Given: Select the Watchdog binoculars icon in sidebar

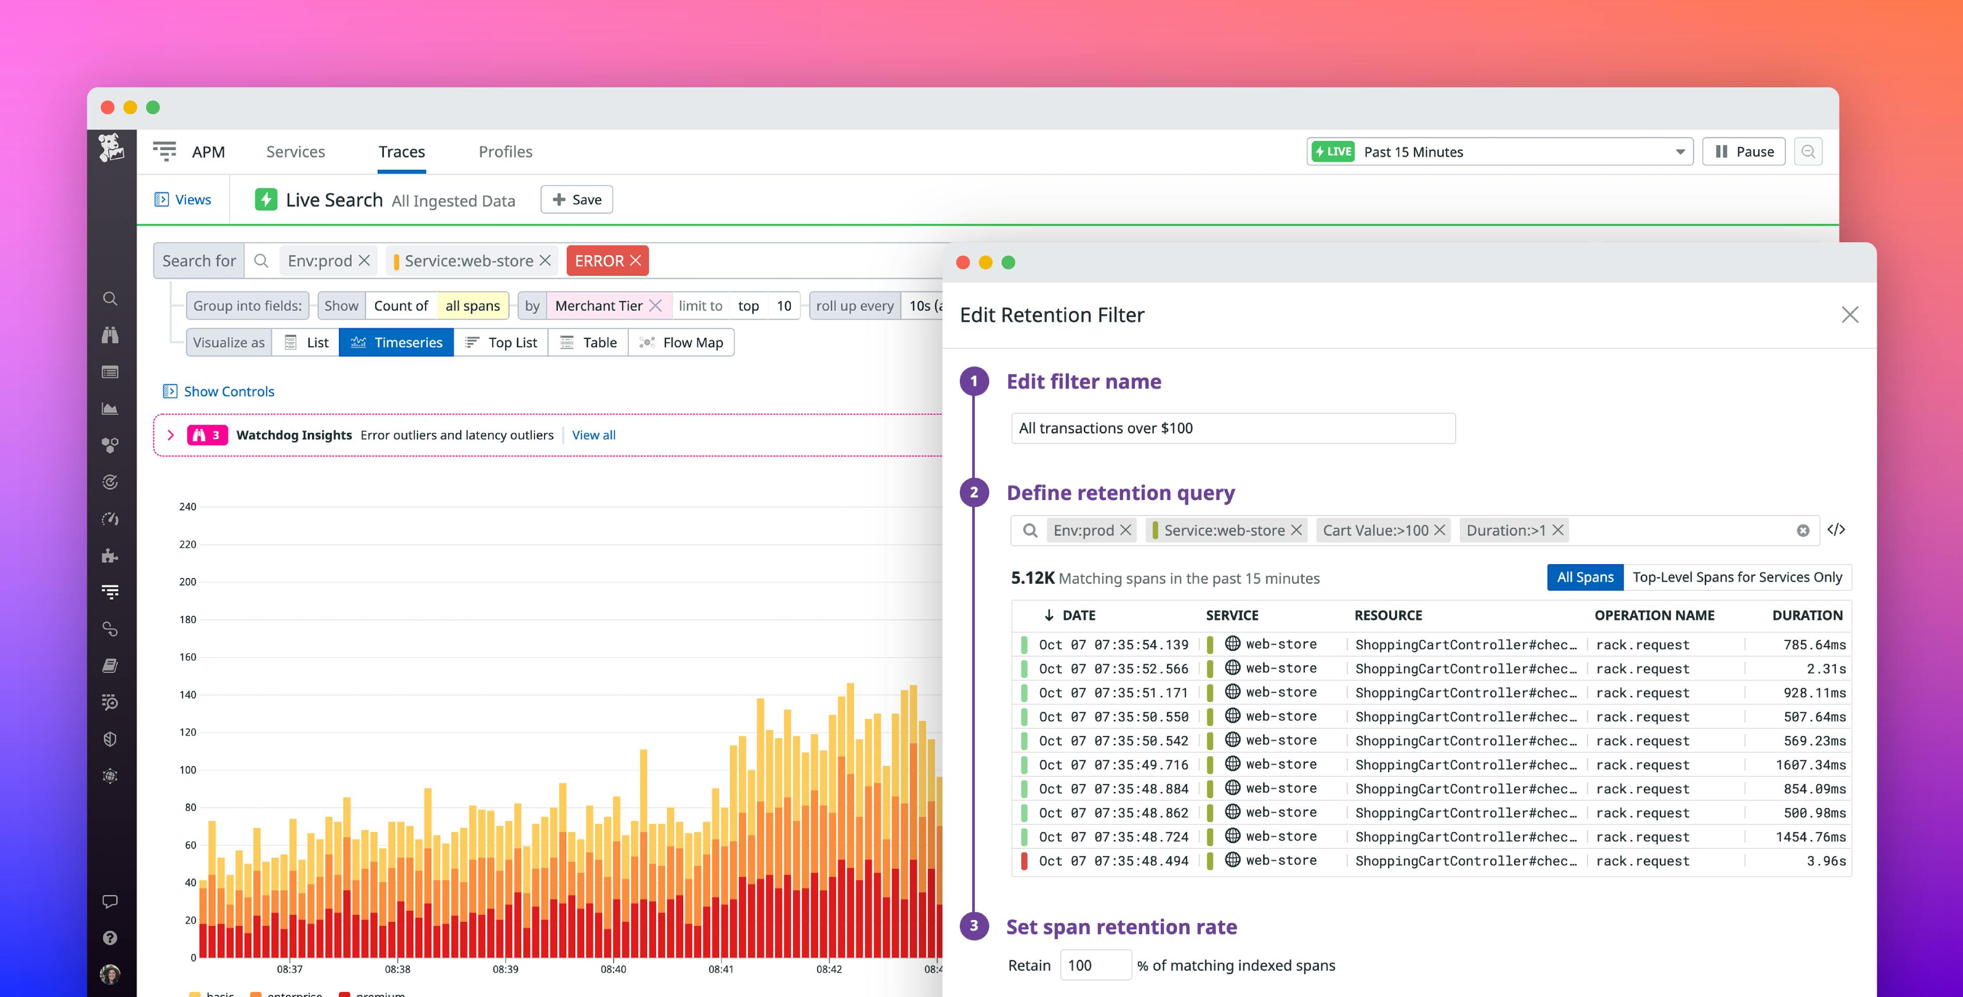Looking at the screenshot, I should coord(111,335).
